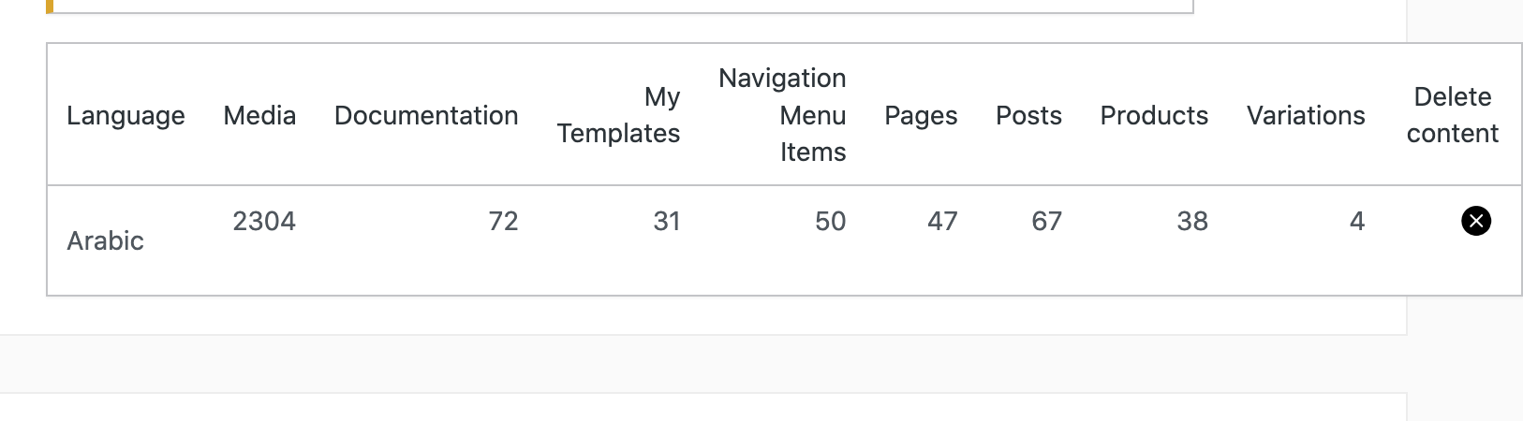Viewport: 1523px width, 421px height.
Task: Click the Documentation count 72
Action: point(503,221)
